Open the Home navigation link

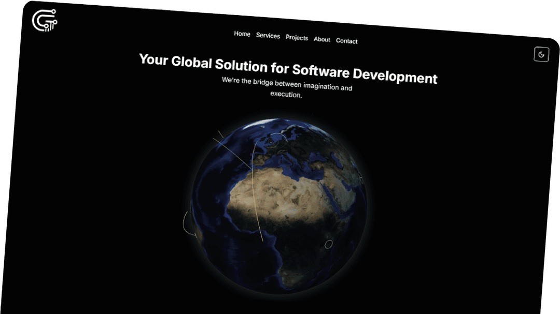pos(242,35)
